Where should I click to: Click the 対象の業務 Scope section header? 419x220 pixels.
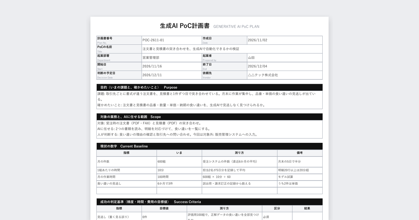point(209,117)
